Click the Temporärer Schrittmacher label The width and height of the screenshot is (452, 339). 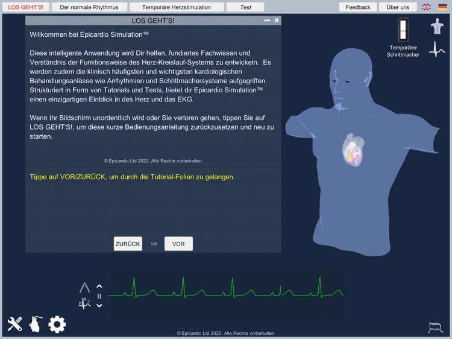click(x=403, y=51)
